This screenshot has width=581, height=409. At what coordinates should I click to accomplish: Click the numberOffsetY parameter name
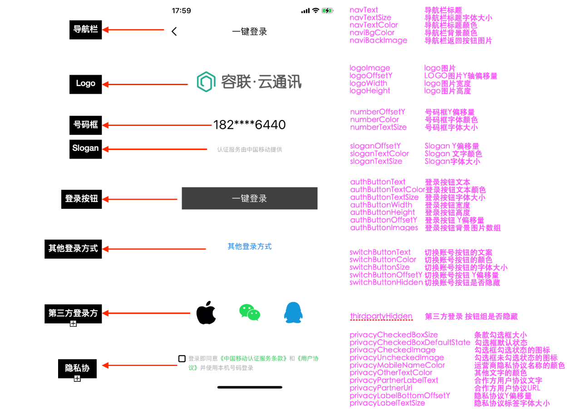pos(378,112)
